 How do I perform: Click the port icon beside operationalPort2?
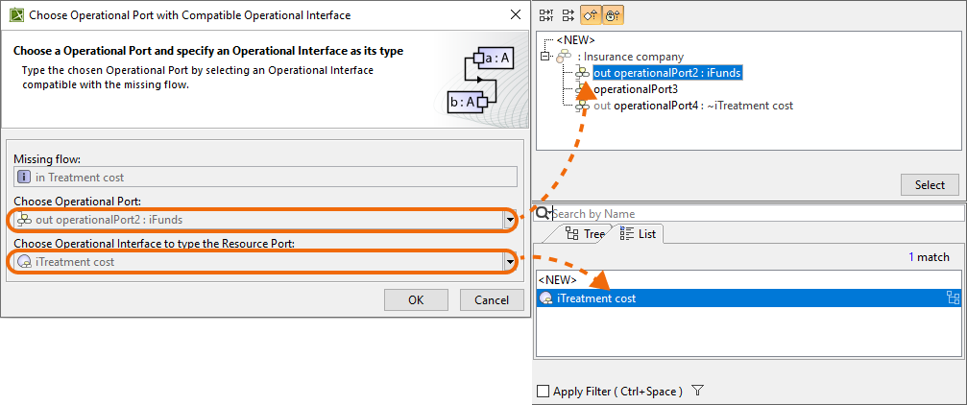(x=583, y=73)
